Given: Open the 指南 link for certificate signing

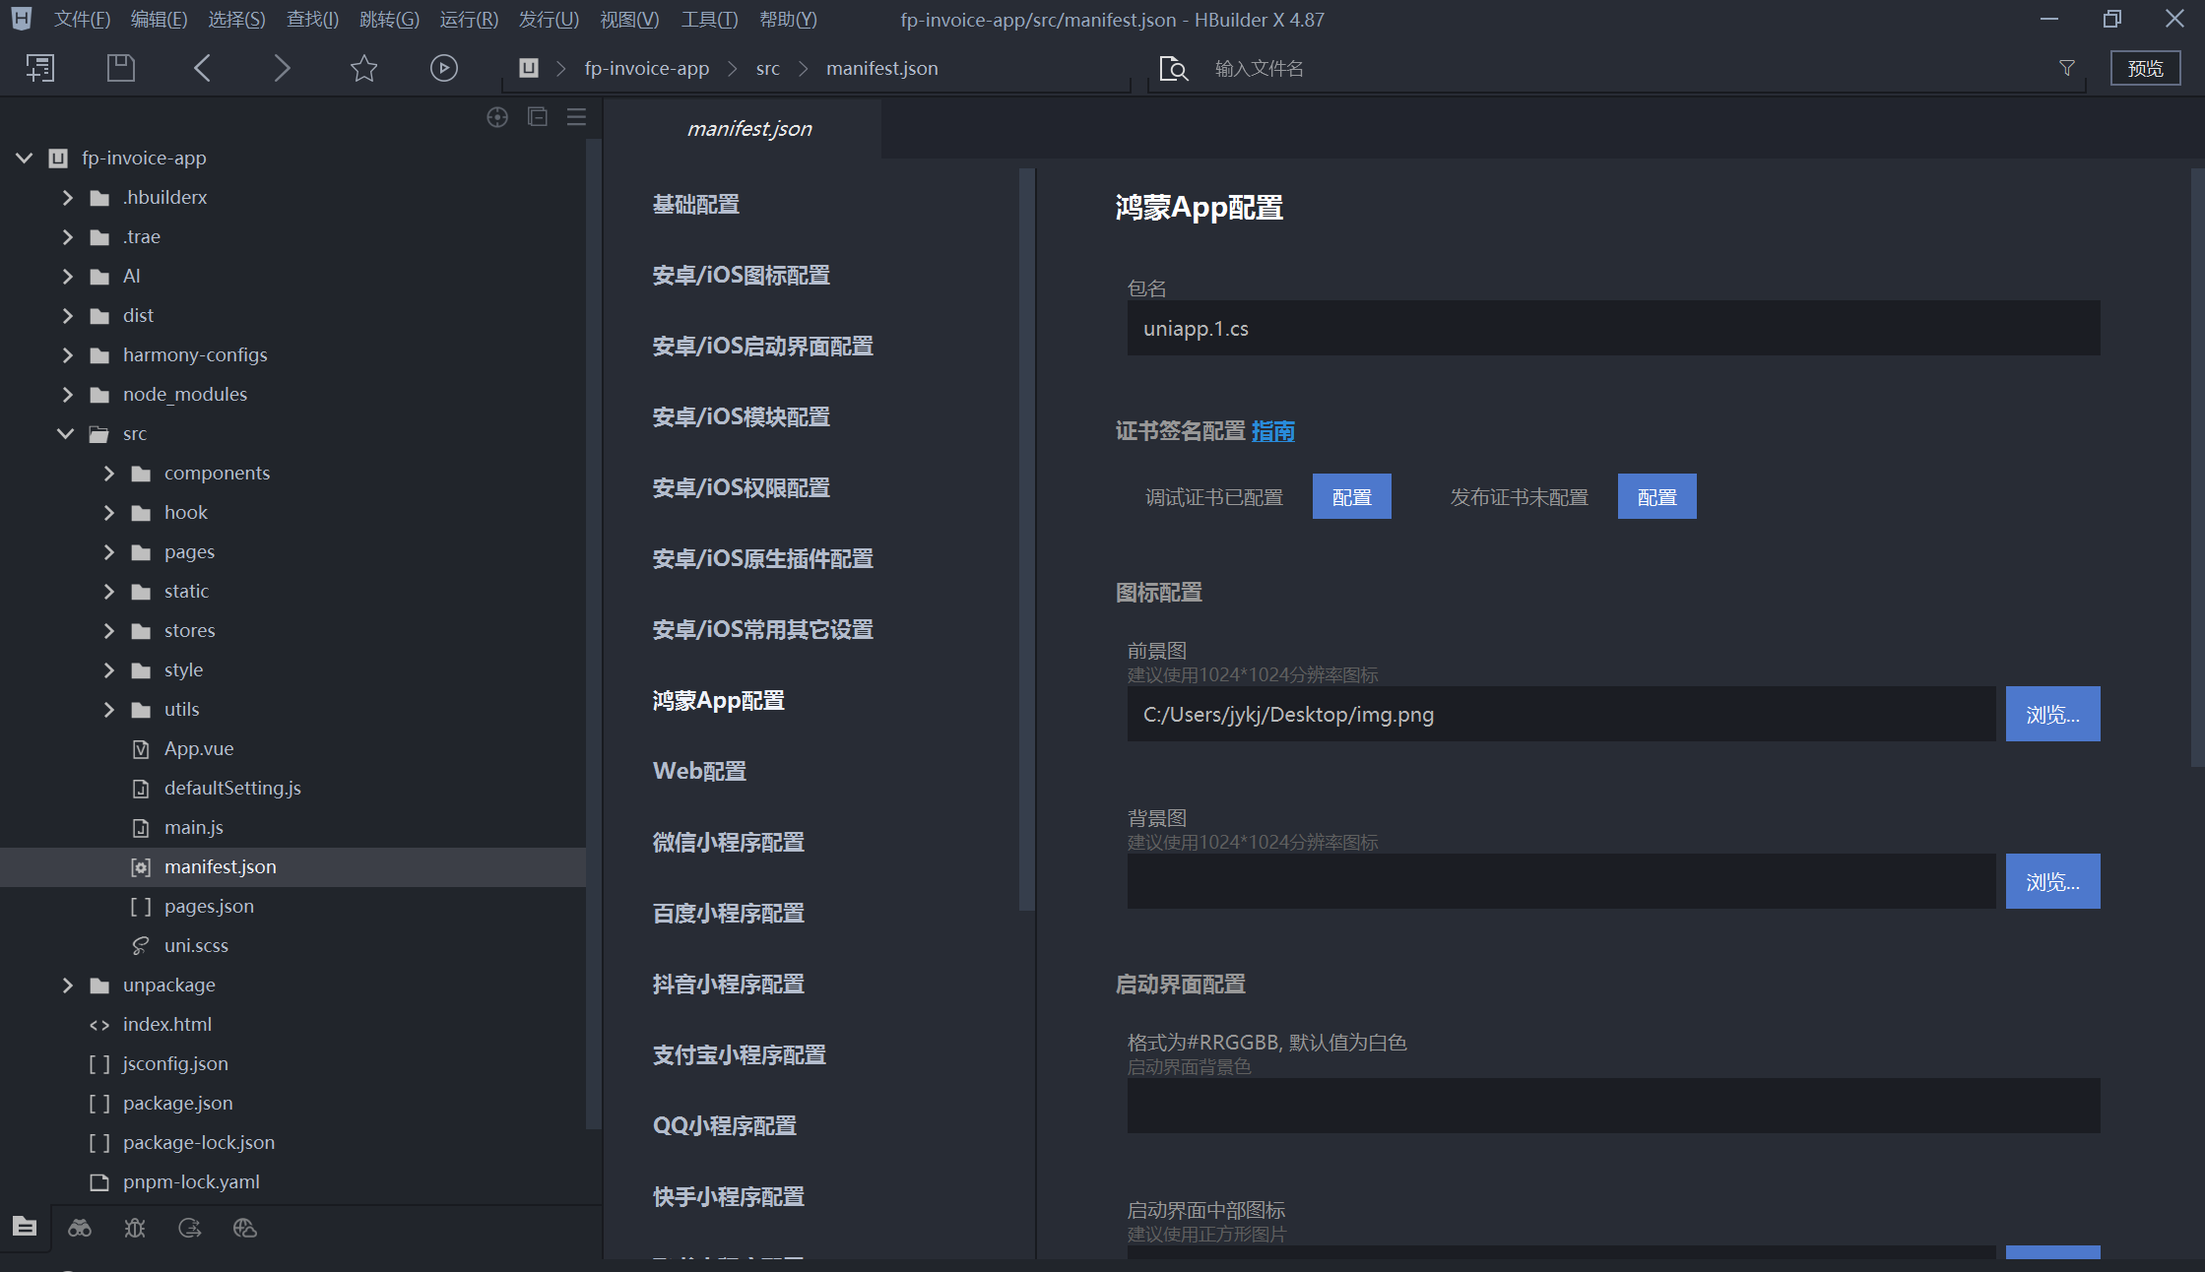Looking at the screenshot, I should (1273, 431).
